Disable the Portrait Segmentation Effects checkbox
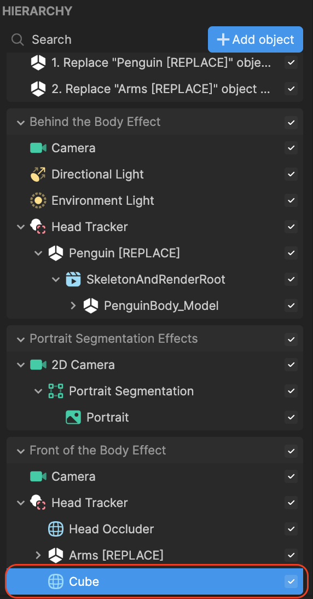 tap(291, 339)
